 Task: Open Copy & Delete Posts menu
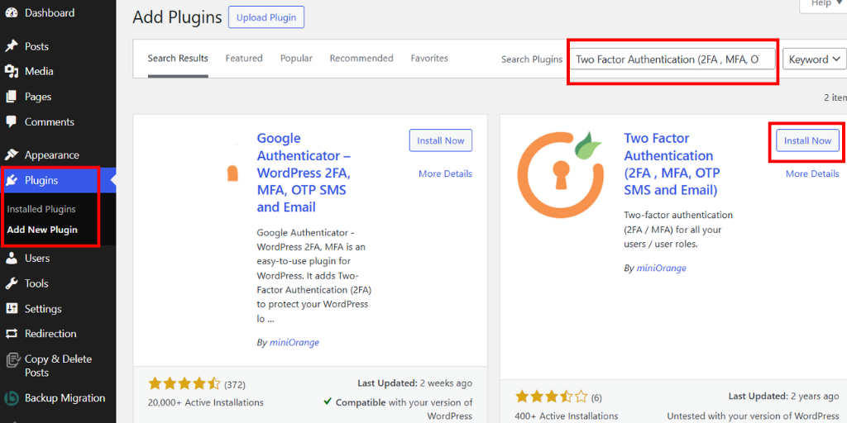click(x=59, y=366)
